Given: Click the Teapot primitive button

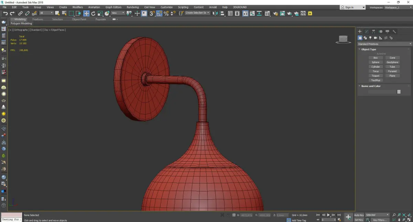Looking at the screenshot, I should [x=375, y=76].
